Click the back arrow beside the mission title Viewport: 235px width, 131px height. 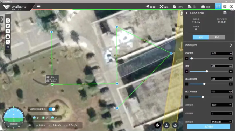click(187, 13)
